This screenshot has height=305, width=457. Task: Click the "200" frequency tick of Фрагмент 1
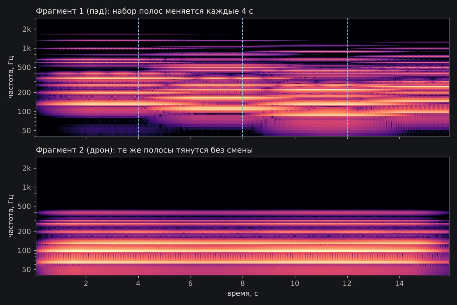coord(25,93)
